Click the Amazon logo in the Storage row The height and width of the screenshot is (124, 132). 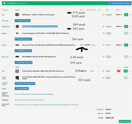[x=119, y=45]
